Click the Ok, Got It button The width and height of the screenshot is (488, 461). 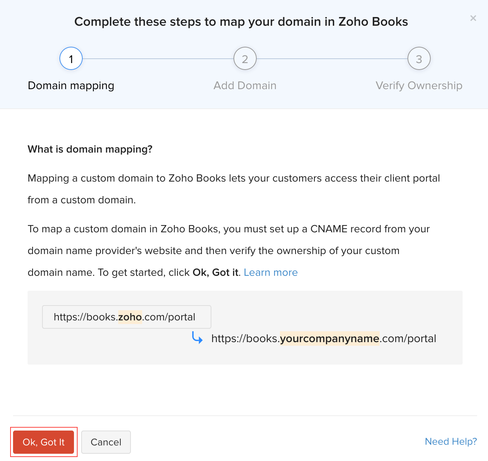pos(43,442)
